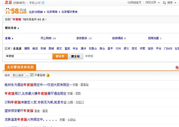Click the arrow next to 餐饮美食 category

[x=18, y=28]
